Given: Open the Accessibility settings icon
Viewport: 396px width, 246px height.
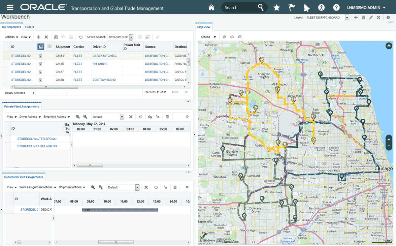Looking at the screenshot, I should [x=321, y=8].
